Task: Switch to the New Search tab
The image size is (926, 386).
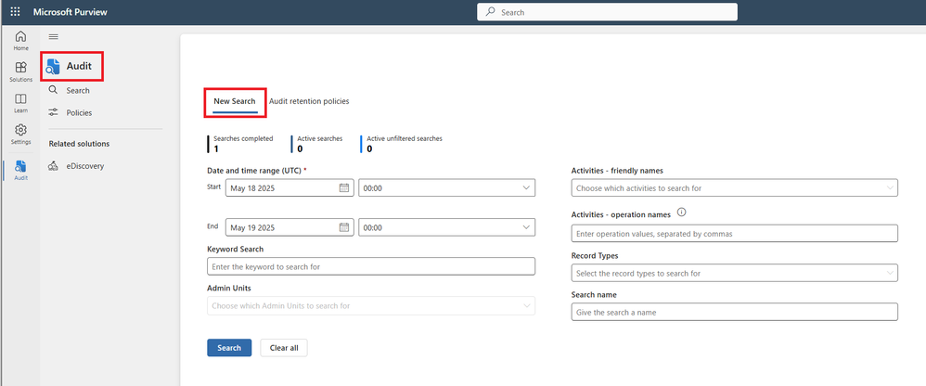Action: pos(235,101)
